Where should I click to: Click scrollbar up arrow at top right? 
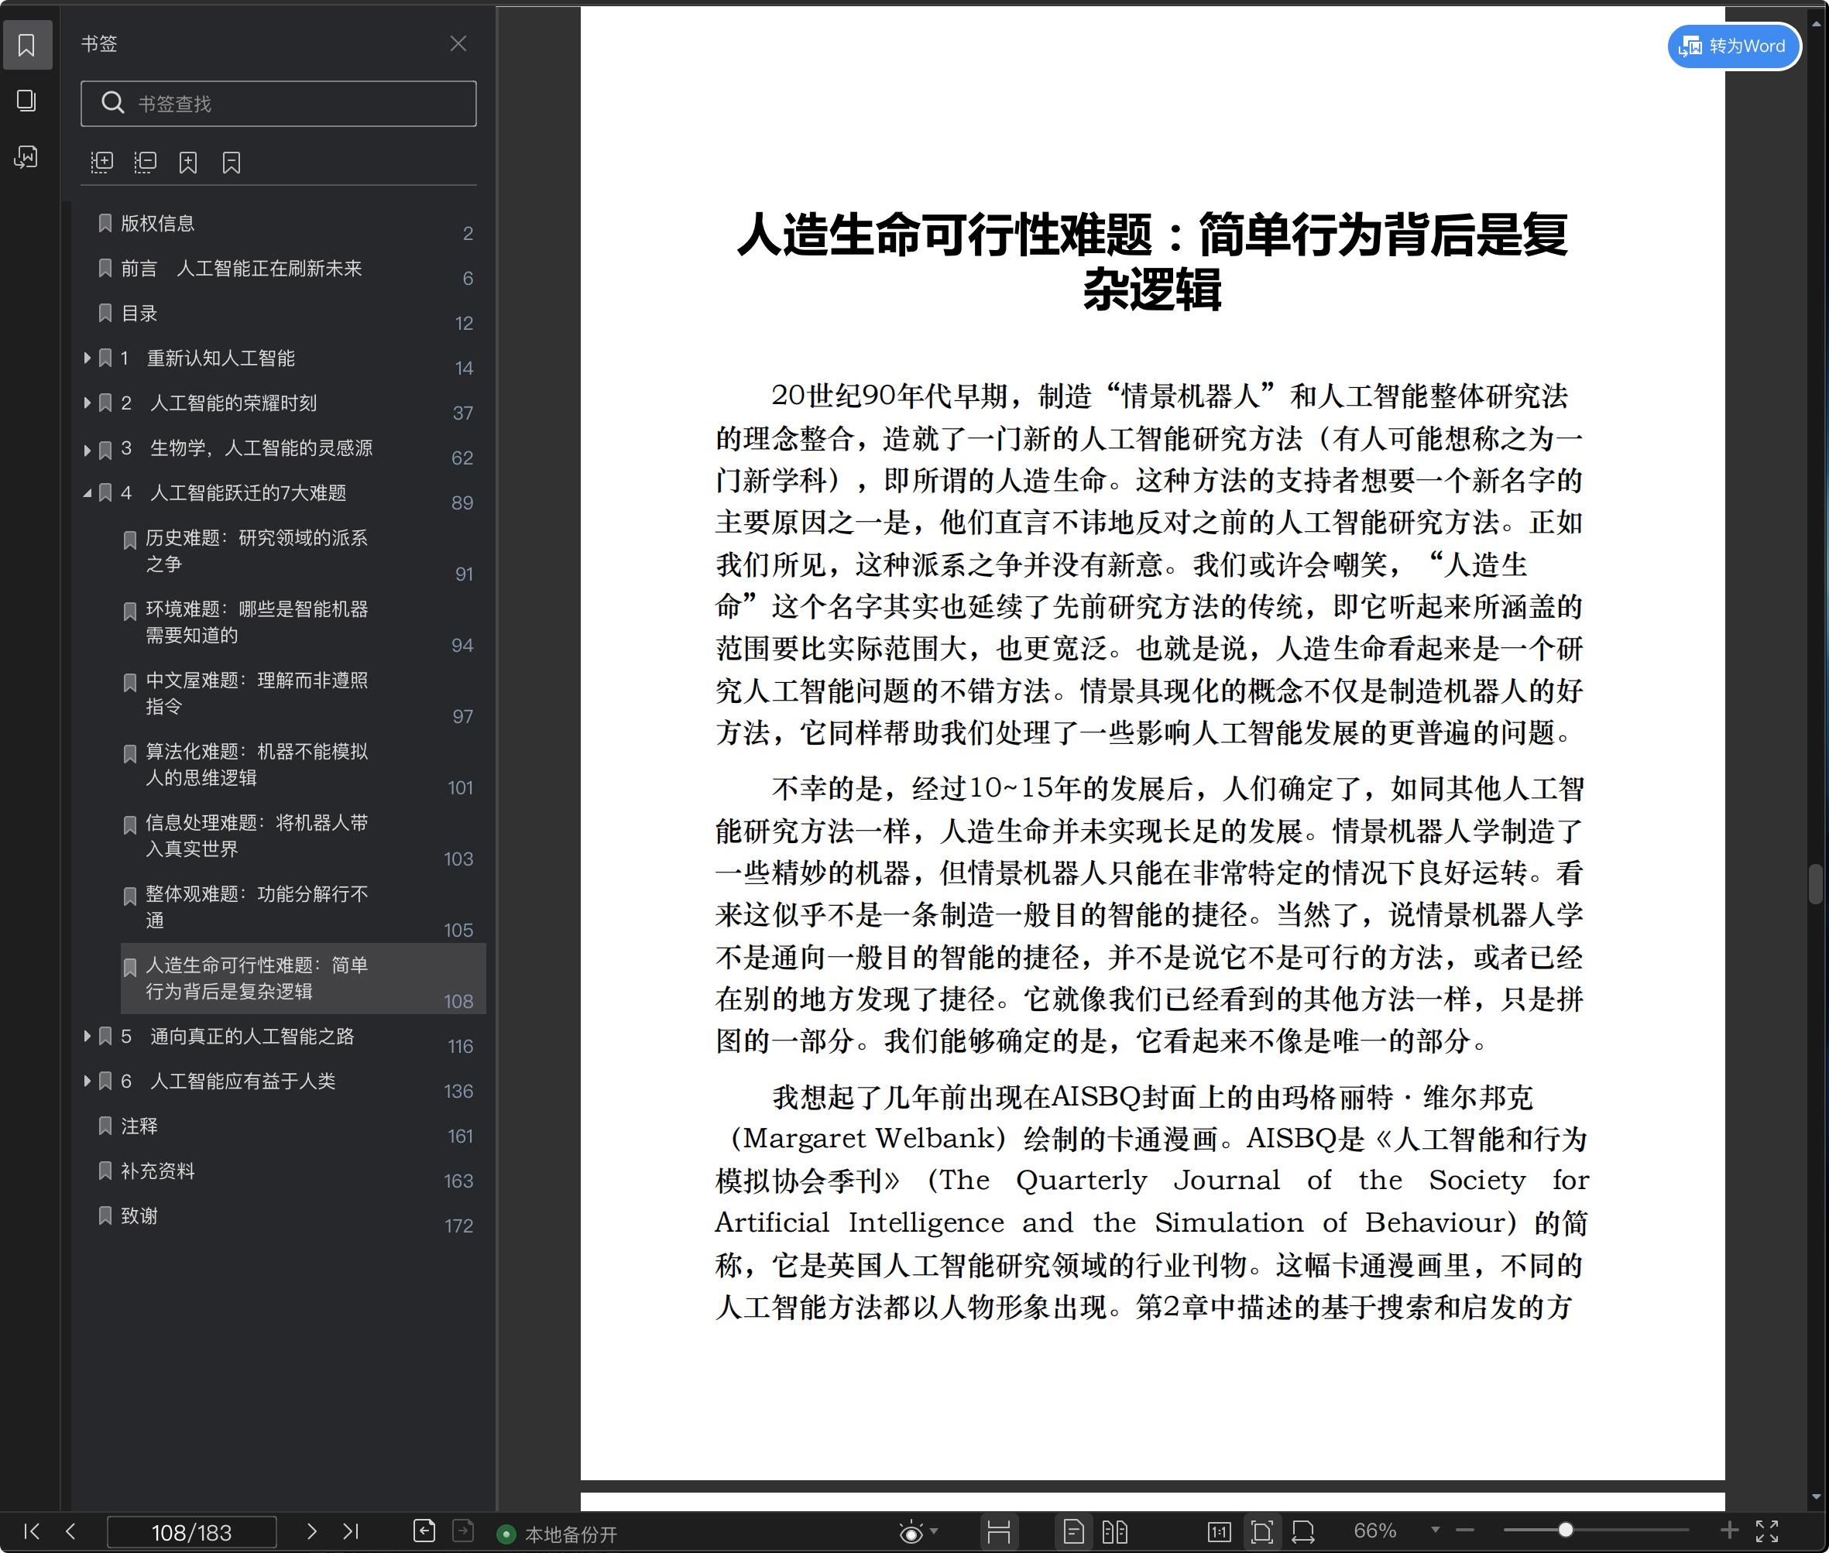(x=1816, y=24)
